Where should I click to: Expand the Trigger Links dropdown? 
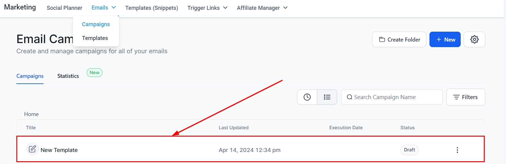225,8
